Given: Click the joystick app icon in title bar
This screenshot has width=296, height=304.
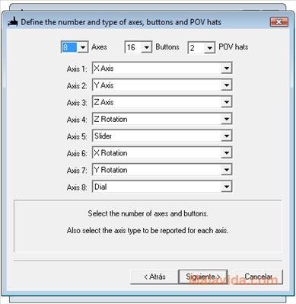Looking at the screenshot, I should 12,22.
